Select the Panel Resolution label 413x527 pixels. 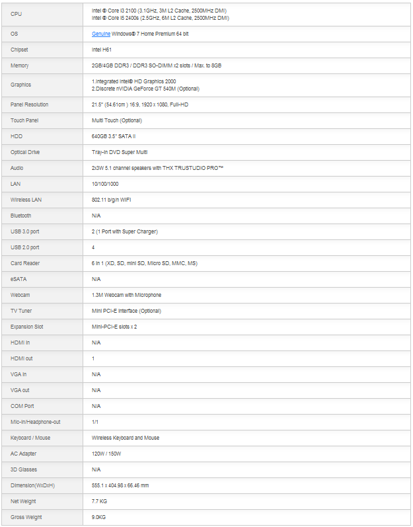[x=29, y=104]
